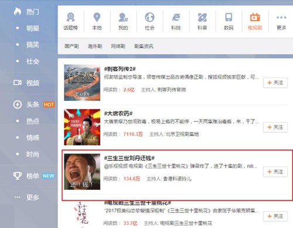This screenshot has width=293, height=228.
Task: Expand 更多 in the left sidebar
Action: (x=27, y=198)
